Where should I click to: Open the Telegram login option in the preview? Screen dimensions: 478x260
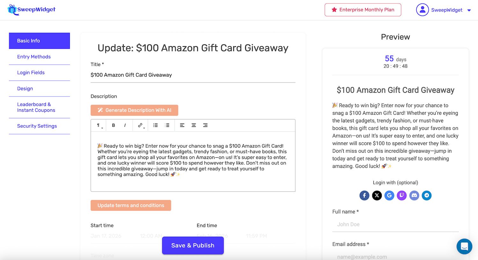(427, 195)
